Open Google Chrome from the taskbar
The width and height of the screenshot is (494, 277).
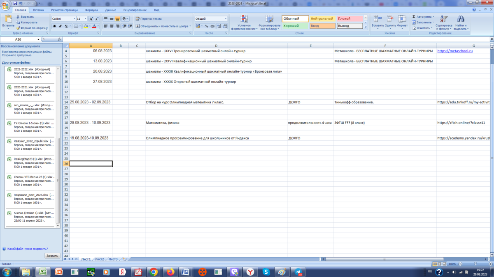[154, 272]
